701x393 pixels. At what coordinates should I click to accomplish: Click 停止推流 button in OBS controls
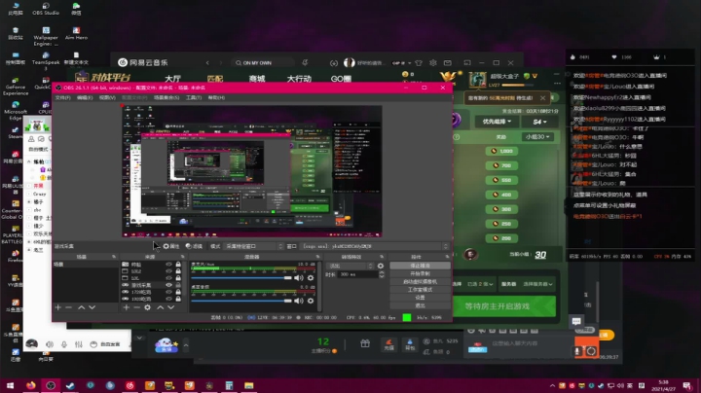coord(420,266)
